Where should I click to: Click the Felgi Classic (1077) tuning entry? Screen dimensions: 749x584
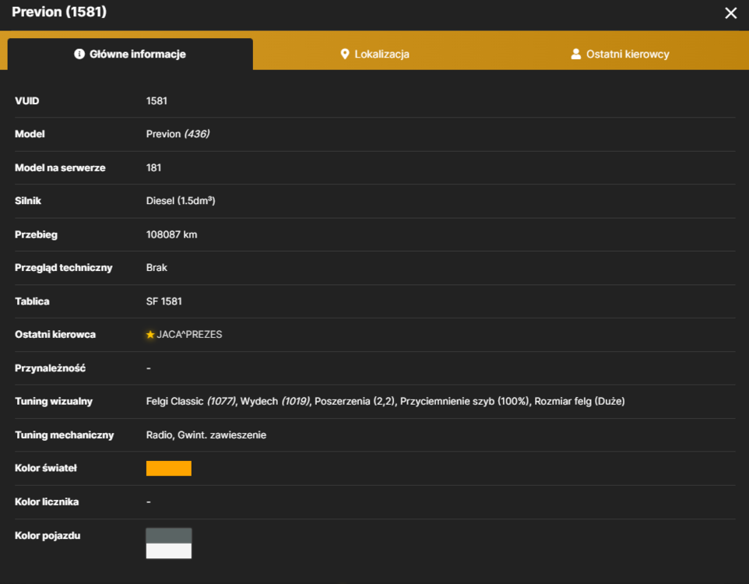[191, 402]
